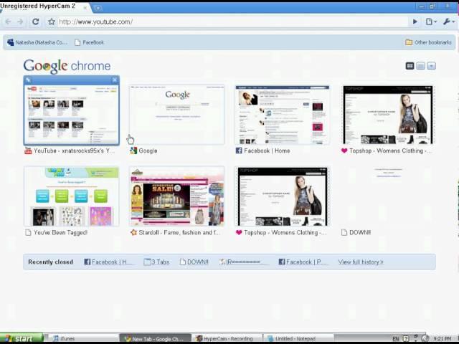The height and width of the screenshot is (344, 459).
Task: Click the YouTube favicon beside the title
Action: [x=28, y=150]
